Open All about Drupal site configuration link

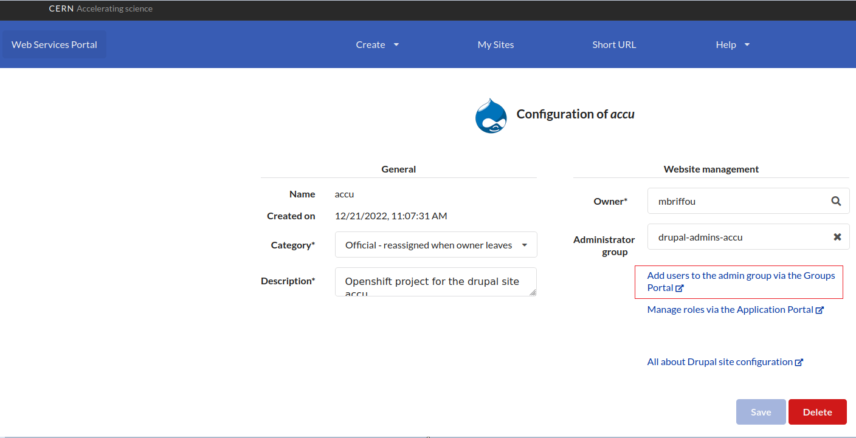tap(725, 361)
